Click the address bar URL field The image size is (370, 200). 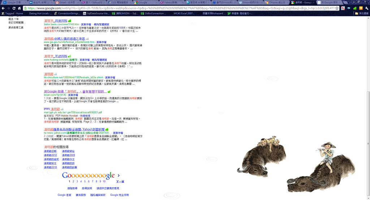tap(181, 8)
